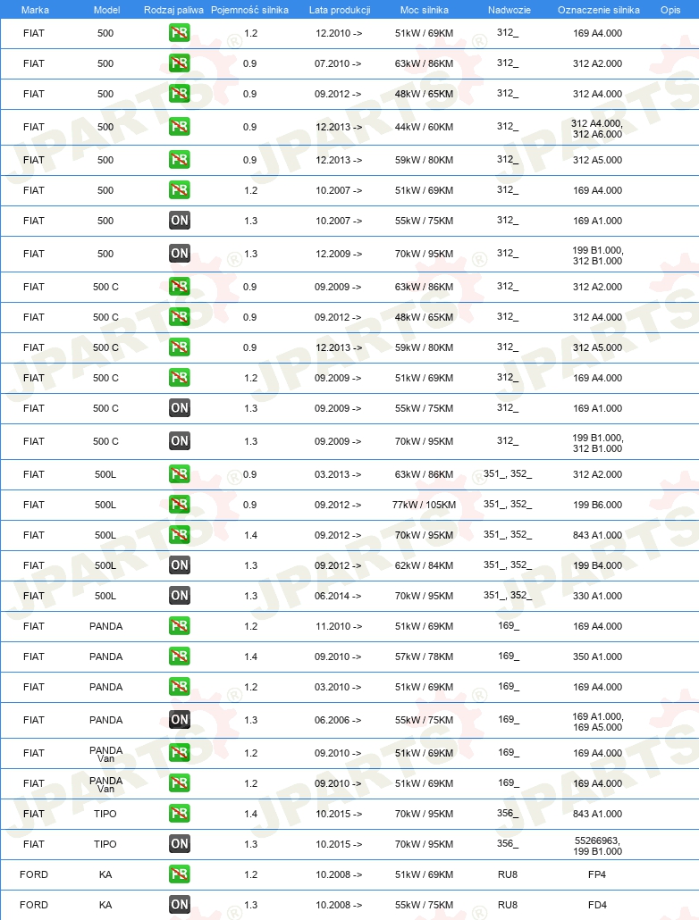Screen dimensions: 699x920
Task: Click engine code 312 A4.000, 312 A6.000
Action: click(597, 129)
